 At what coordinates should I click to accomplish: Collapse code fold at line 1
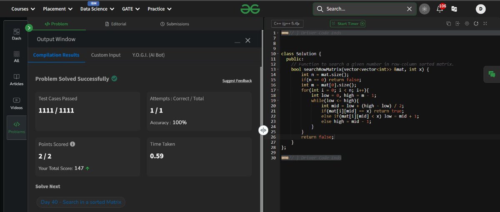[x=277, y=33]
